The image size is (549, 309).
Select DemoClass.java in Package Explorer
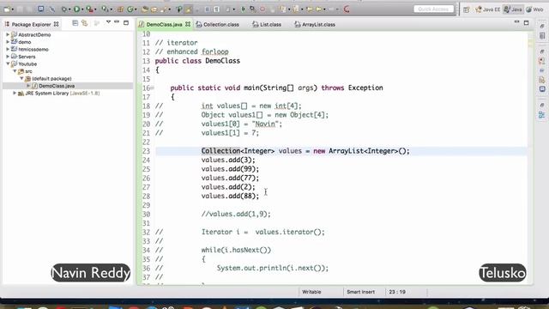point(57,86)
